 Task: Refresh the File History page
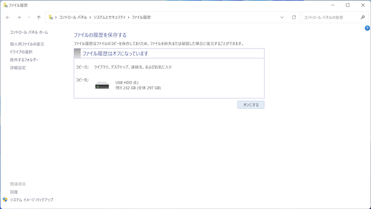point(294,17)
